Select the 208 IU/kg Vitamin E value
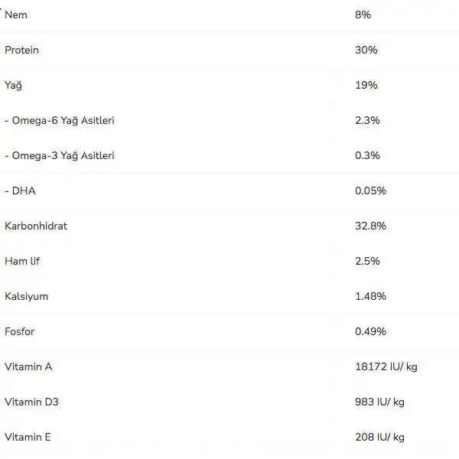 379,437
